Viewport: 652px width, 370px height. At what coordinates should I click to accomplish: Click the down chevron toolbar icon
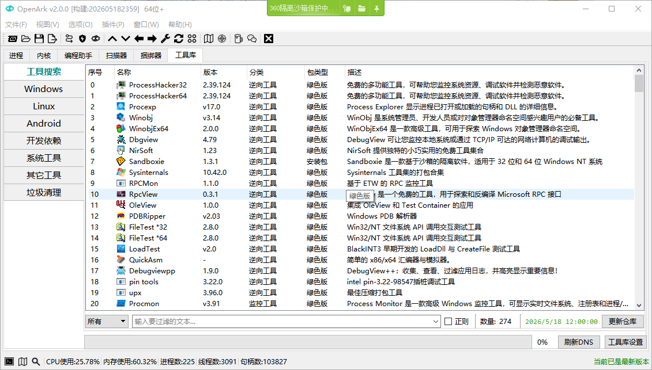coord(126,39)
